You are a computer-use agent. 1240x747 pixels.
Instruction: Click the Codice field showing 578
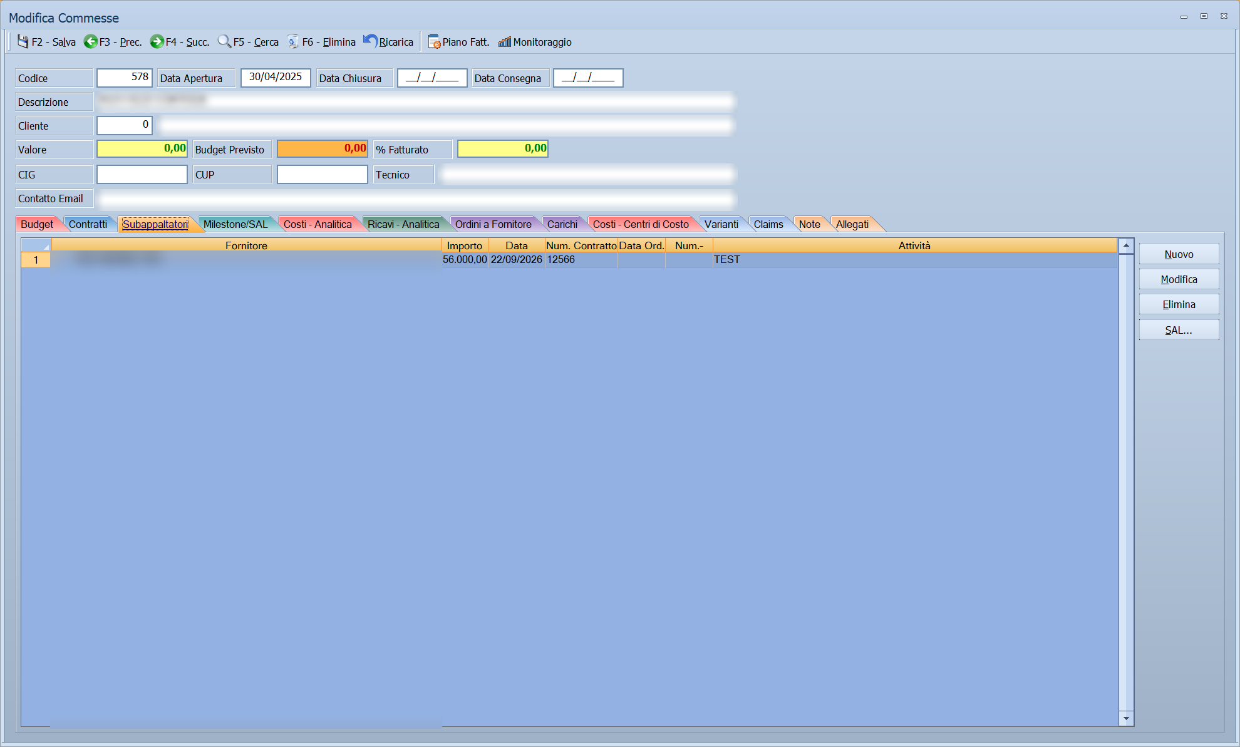125,78
